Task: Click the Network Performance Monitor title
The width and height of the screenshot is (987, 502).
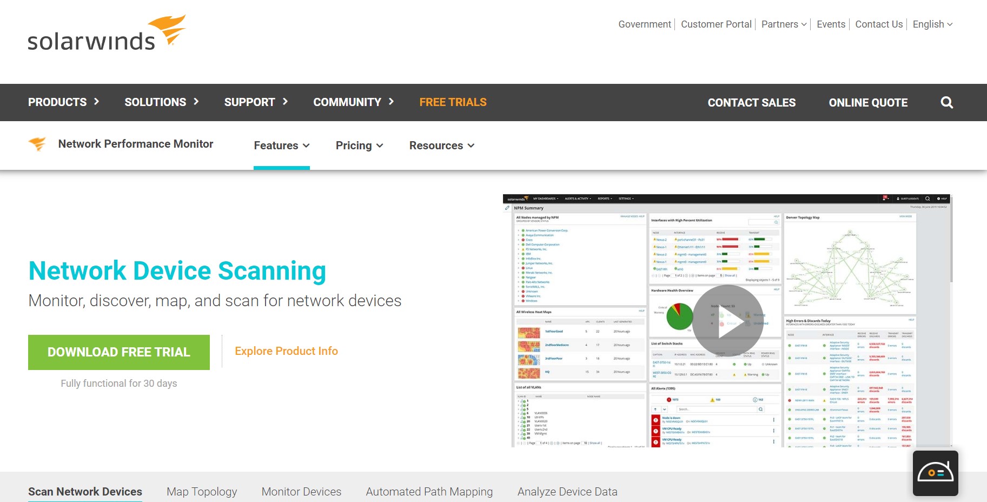Action: [136, 144]
